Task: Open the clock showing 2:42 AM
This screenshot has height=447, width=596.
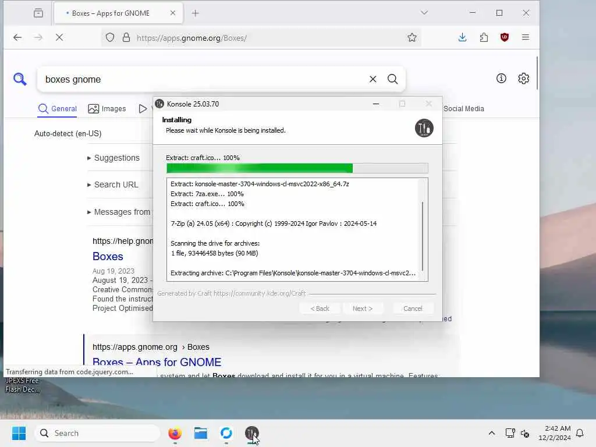Action: [555, 433]
